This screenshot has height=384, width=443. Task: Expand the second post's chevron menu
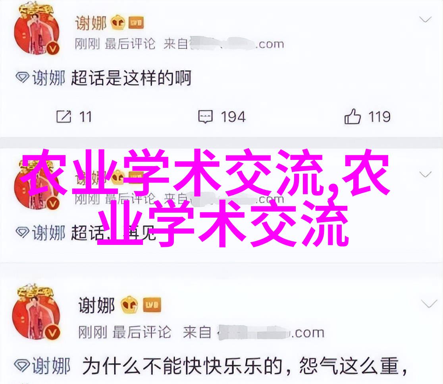(425, 175)
